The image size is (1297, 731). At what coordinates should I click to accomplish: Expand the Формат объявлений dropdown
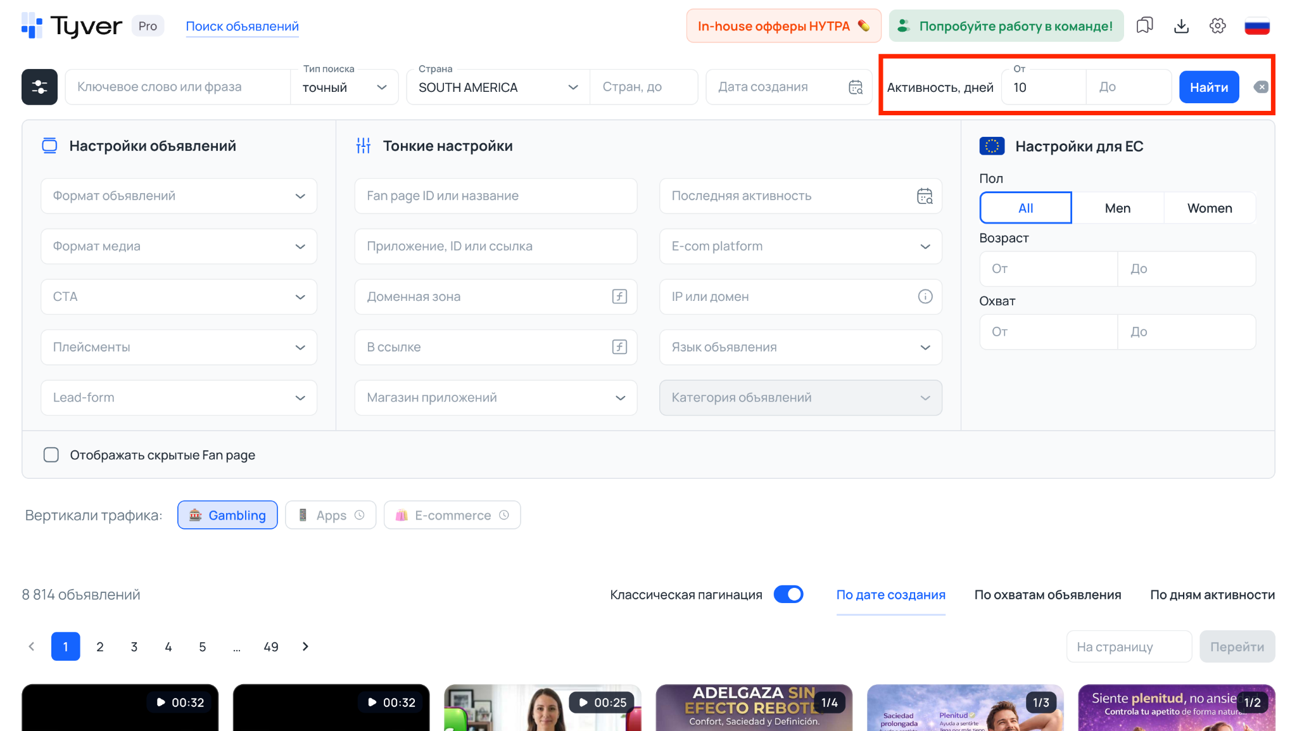coord(301,196)
